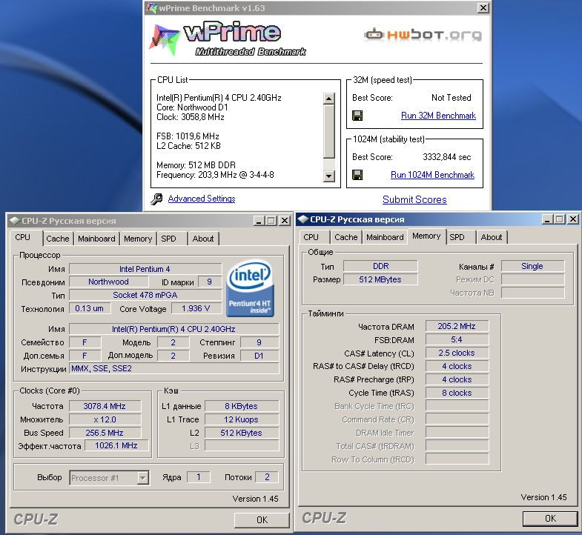Viewport: 582px width, 535px height.
Task: Click the Revision D1 value
Action: click(x=259, y=356)
